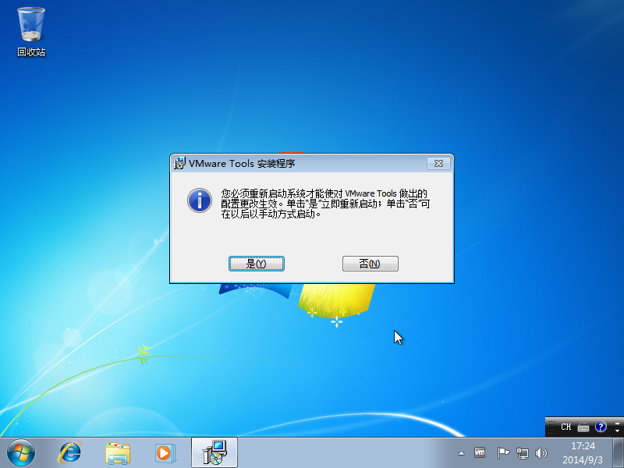Close the VMware Tools installer dialog
Image resolution: width=624 pixels, height=468 pixels.
438,163
